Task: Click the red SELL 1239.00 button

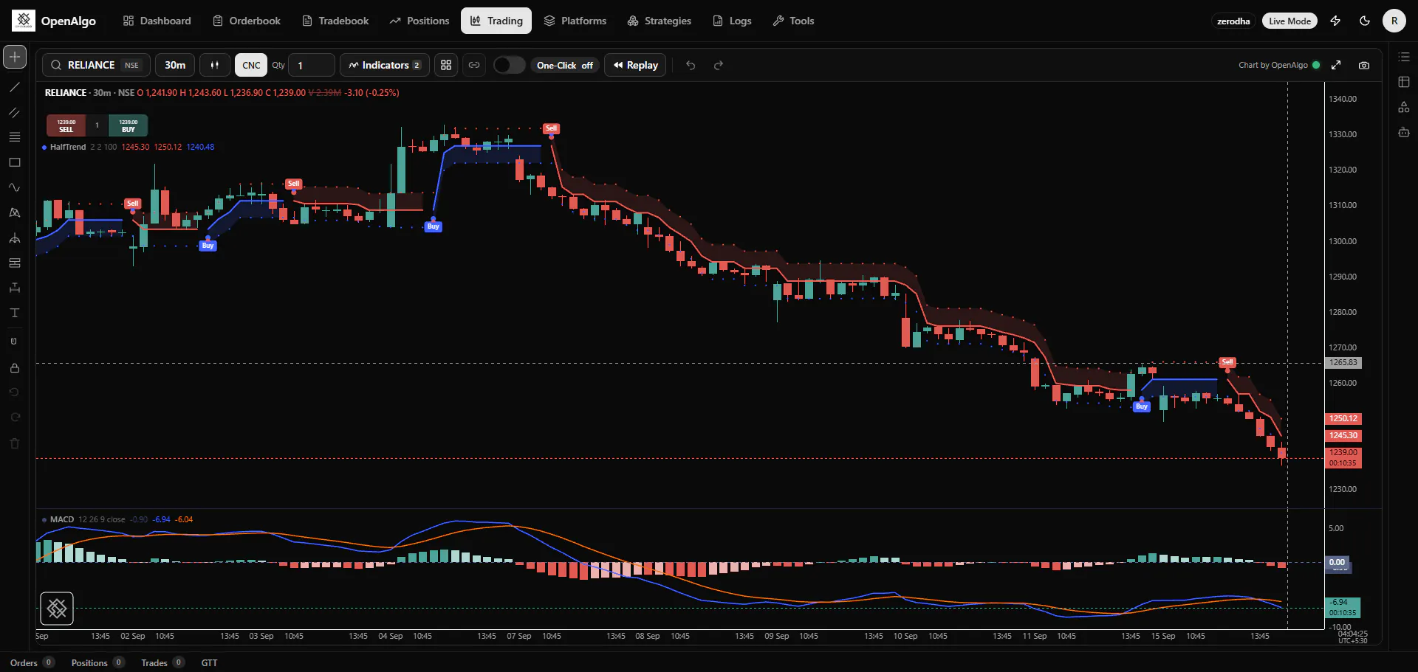Action: (x=66, y=125)
